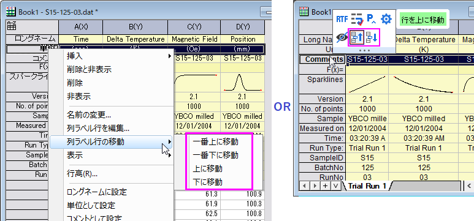
Task: Switch to the Trial Run 1 sheet tab
Action: 367,185
